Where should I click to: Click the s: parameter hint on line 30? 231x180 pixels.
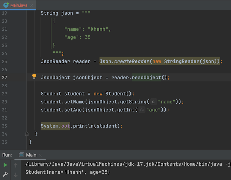tap(154, 102)
